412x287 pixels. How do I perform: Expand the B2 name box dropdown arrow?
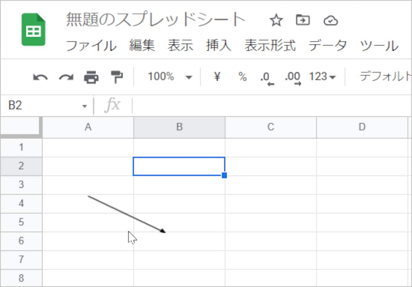click(x=85, y=106)
